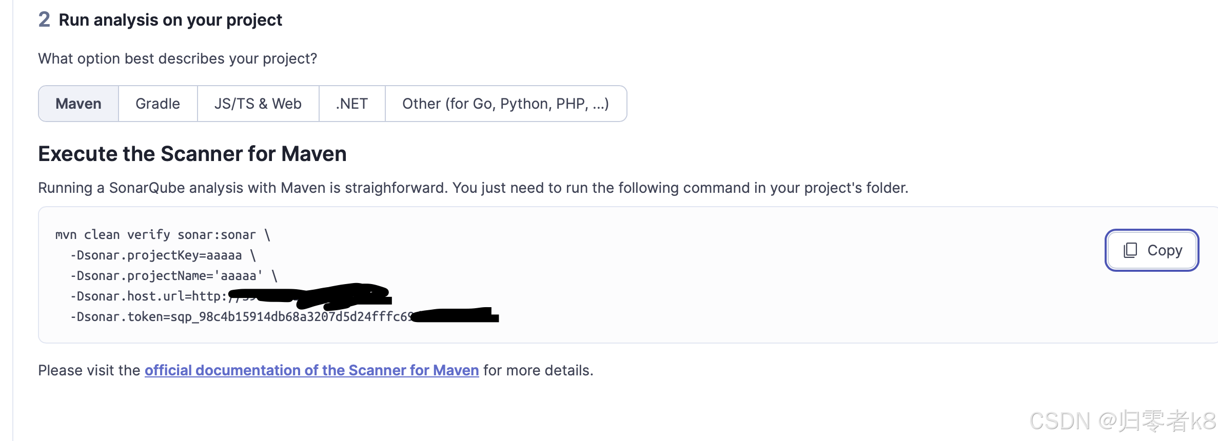Click the Run analysis on your project title
The image size is (1218, 441).
click(x=170, y=20)
